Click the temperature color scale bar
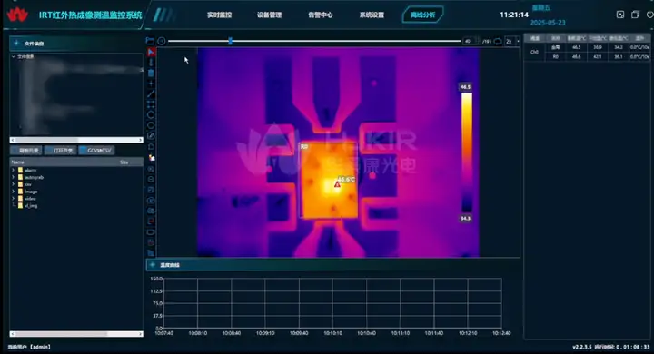Viewport: 654px width, 354px height. (x=467, y=152)
